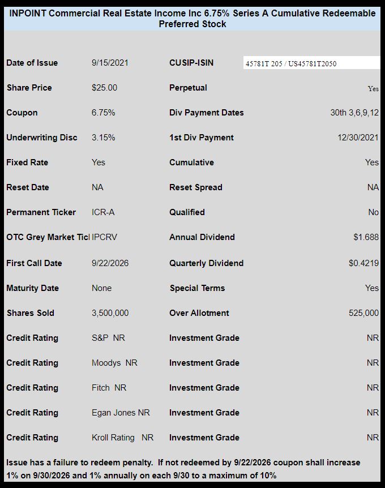Click the Coupon value 6.75%
Viewport: 385px width, 488px height.
[x=104, y=113]
